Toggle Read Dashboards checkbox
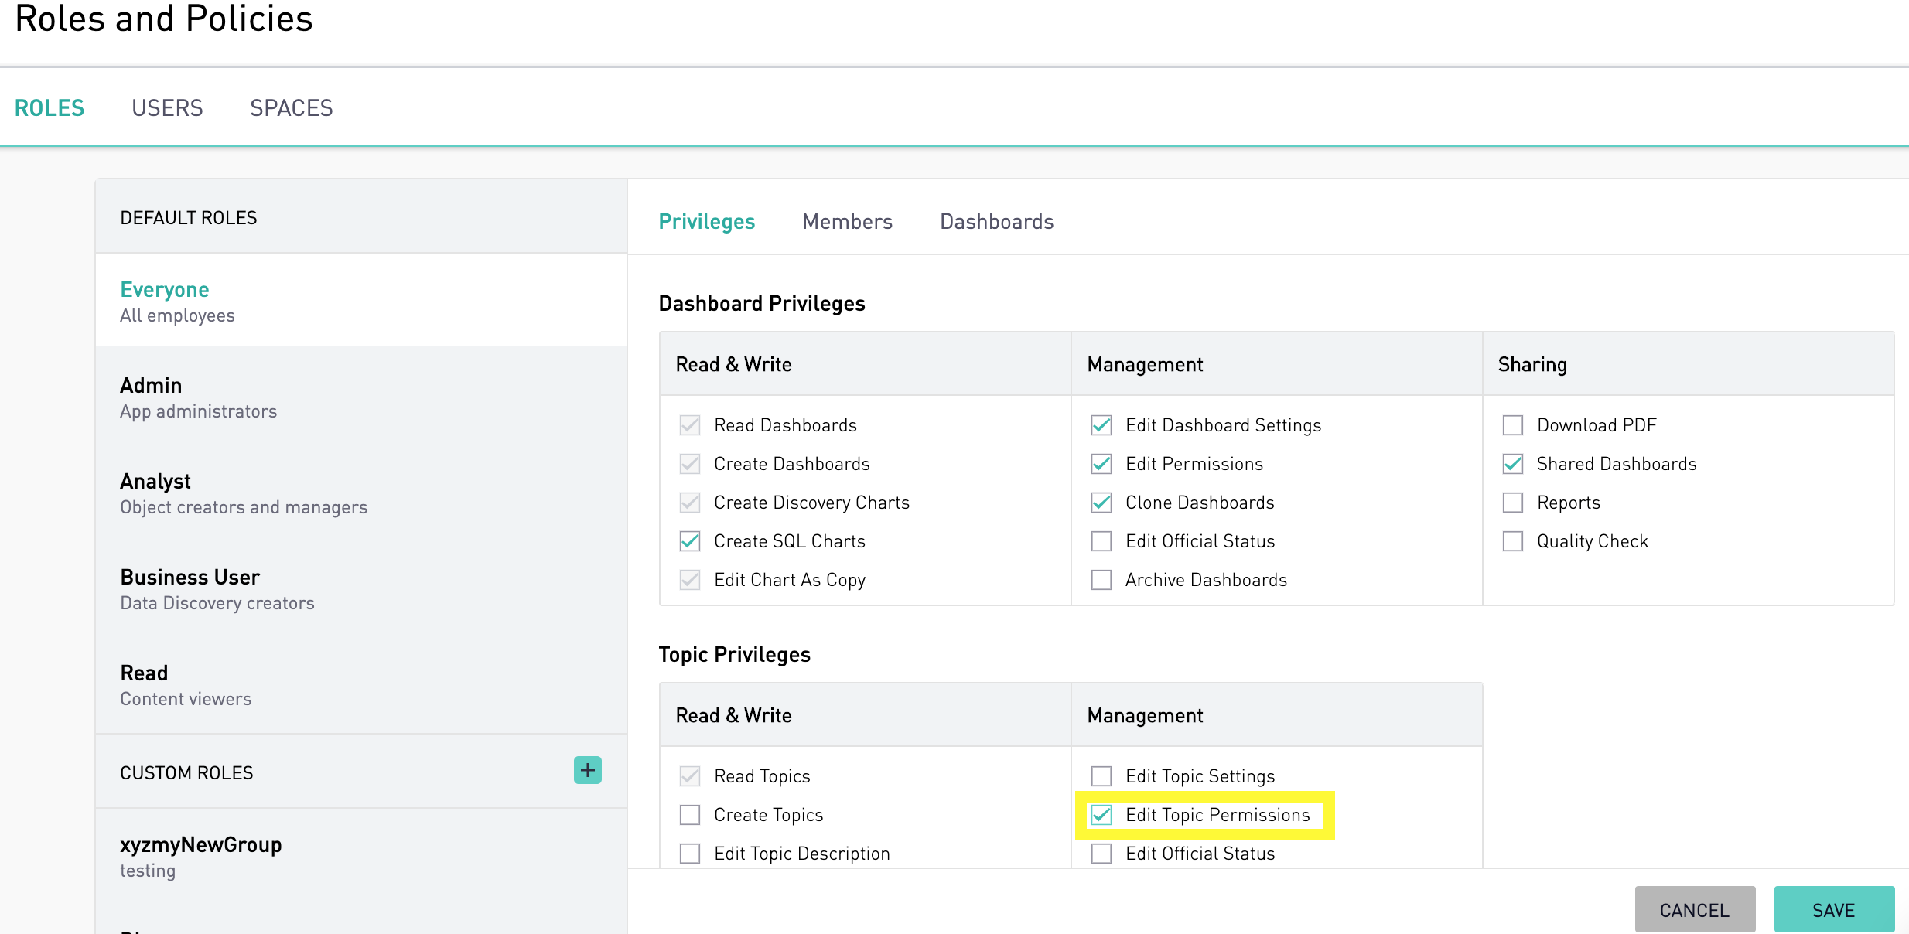 pos(690,425)
